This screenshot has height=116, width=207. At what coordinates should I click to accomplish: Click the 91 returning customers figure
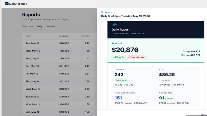point(161,98)
